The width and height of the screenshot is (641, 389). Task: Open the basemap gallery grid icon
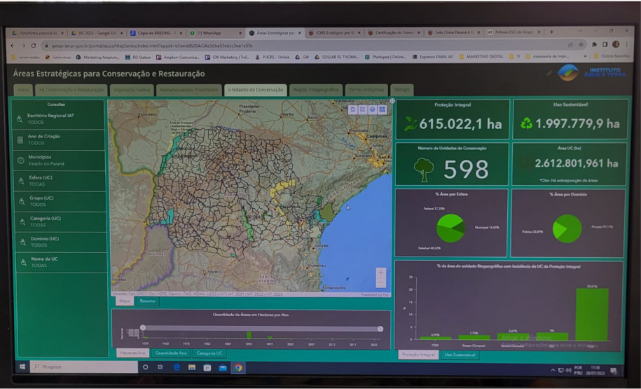click(x=382, y=109)
